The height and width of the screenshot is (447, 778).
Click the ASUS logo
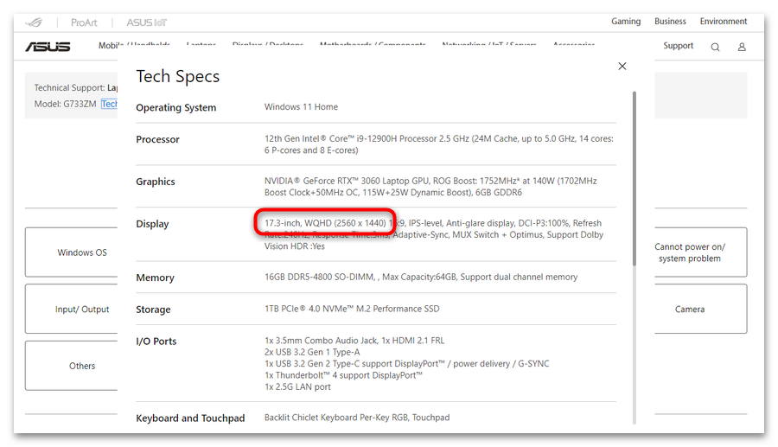coord(48,46)
